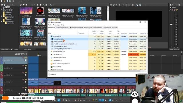
Task: Click the overlays grid icon in preview toolbar
Action: pos(133,5)
